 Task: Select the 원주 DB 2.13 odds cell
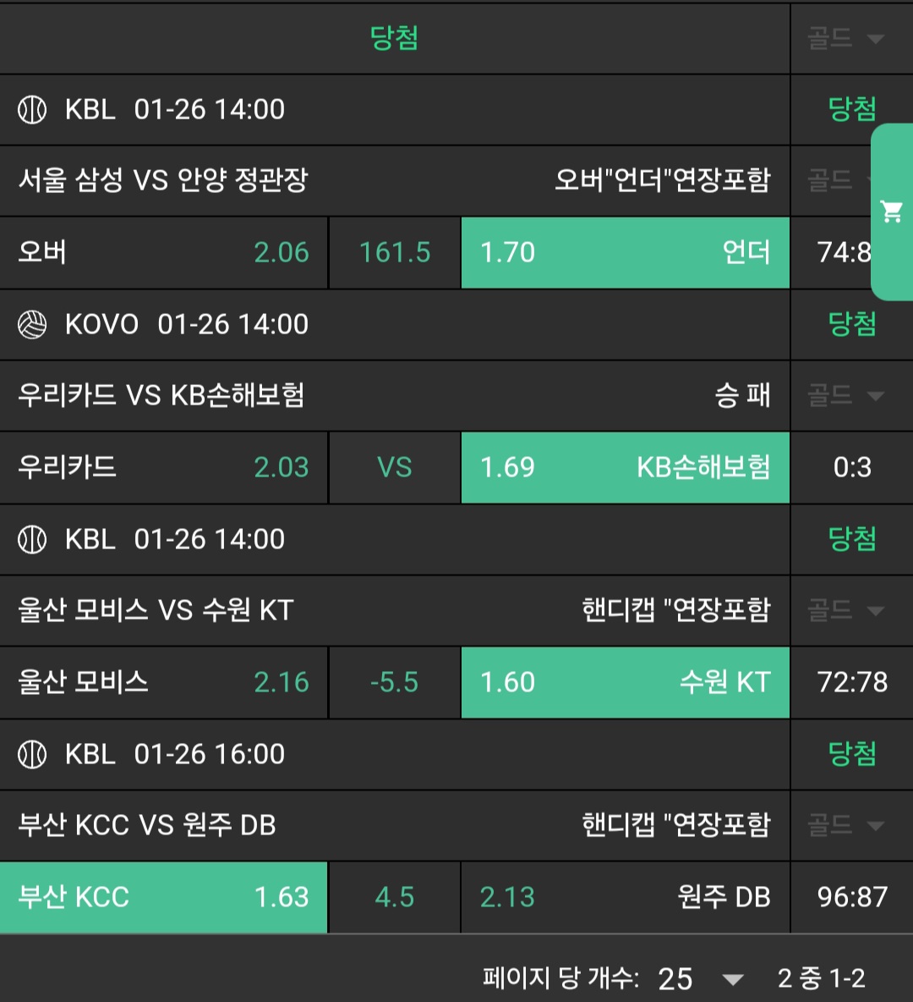[625, 897]
